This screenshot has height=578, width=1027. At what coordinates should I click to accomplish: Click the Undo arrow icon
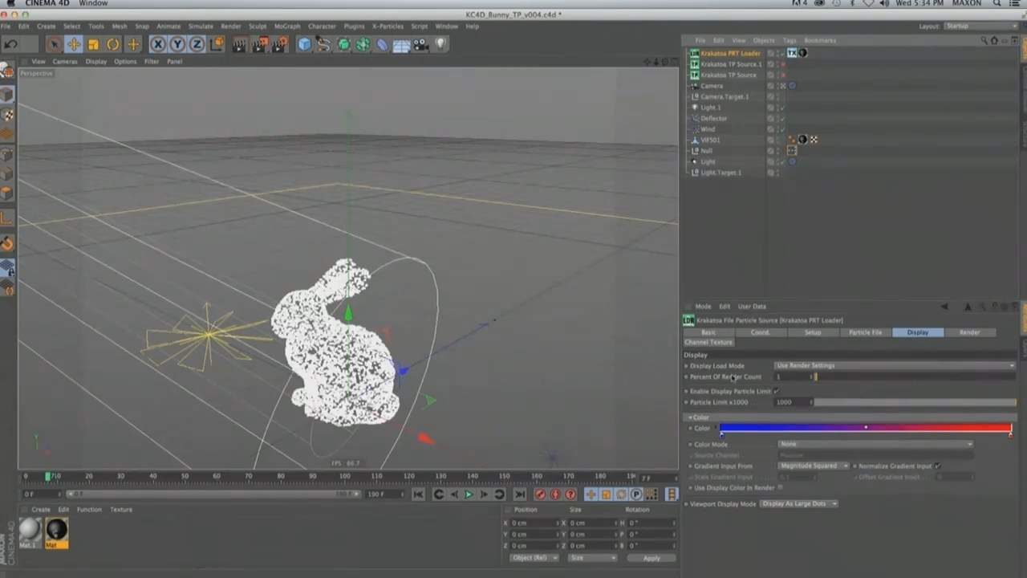pyautogui.click(x=11, y=45)
